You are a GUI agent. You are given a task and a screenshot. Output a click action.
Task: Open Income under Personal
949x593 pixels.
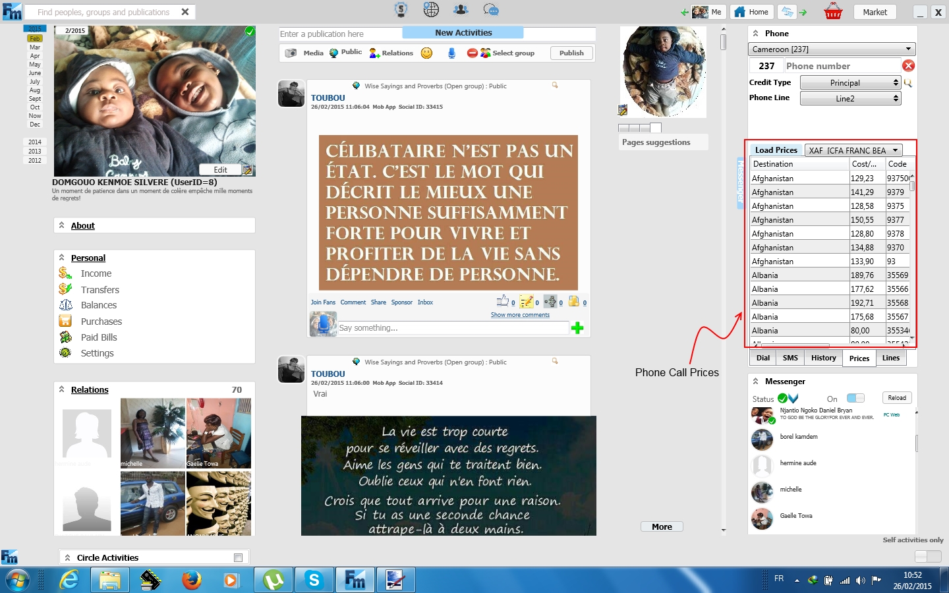pyautogui.click(x=96, y=273)
